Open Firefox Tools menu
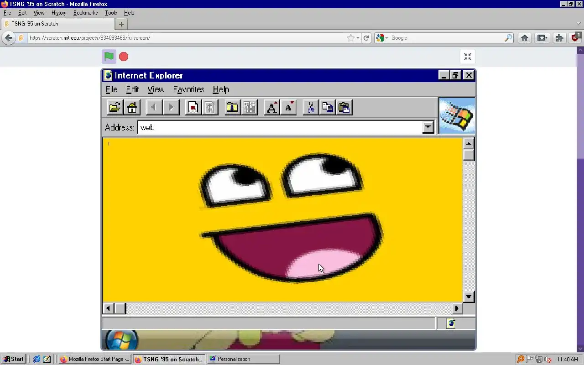The image size is (584, 365). click(x=111, y=13)
